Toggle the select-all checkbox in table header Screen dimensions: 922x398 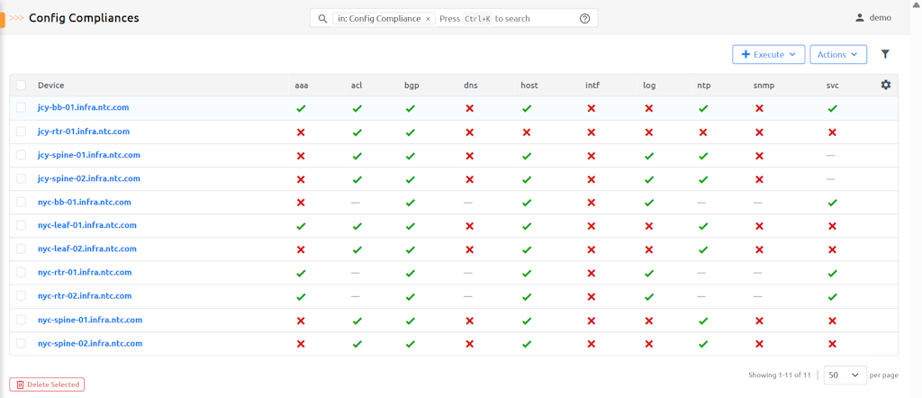click(x=22, y=86)
